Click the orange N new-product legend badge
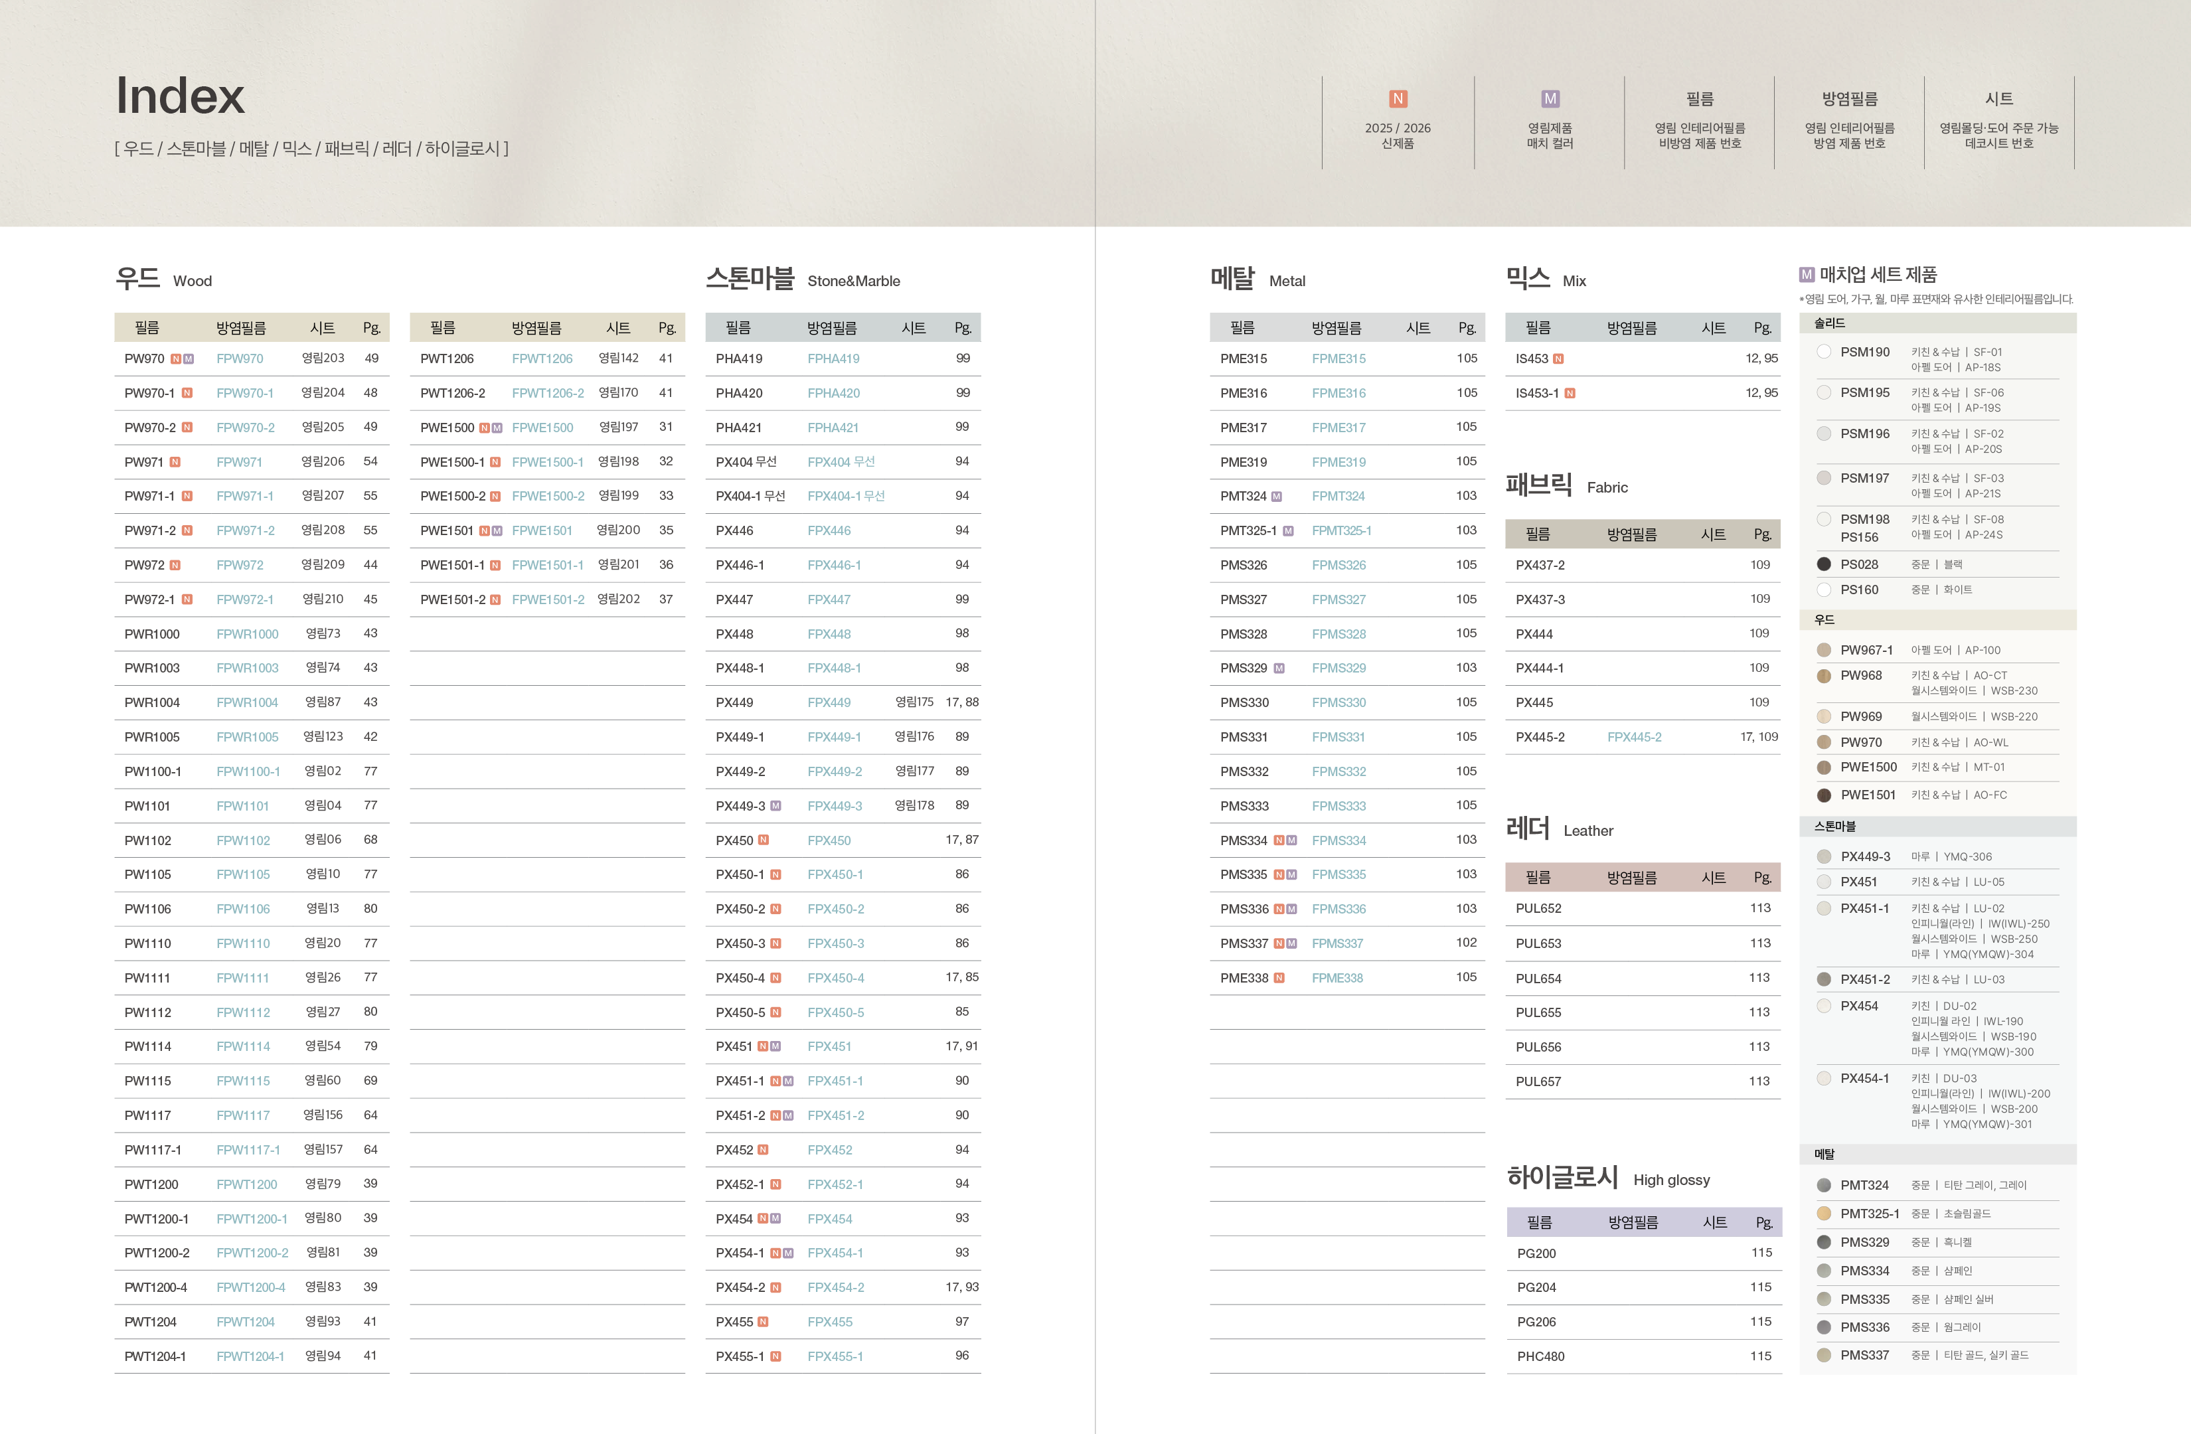This screenshot has width=2191, height=1434. click(1398, 98)
